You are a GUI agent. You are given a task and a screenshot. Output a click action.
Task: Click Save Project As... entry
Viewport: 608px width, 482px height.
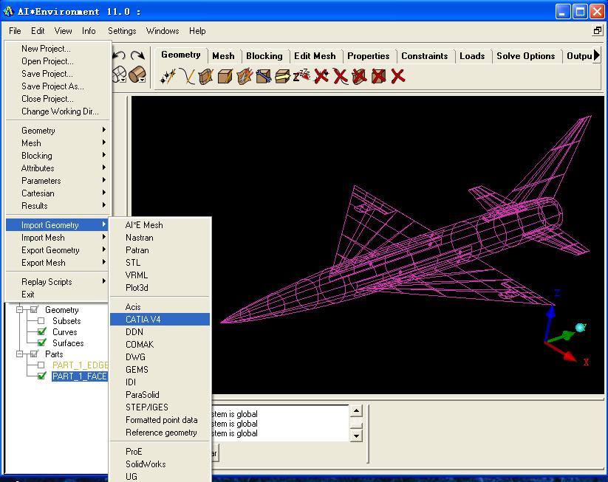click(58, 86)
